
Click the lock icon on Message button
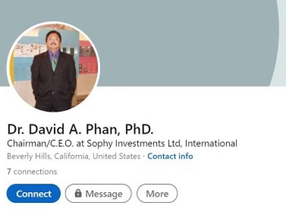click(78, 193)
